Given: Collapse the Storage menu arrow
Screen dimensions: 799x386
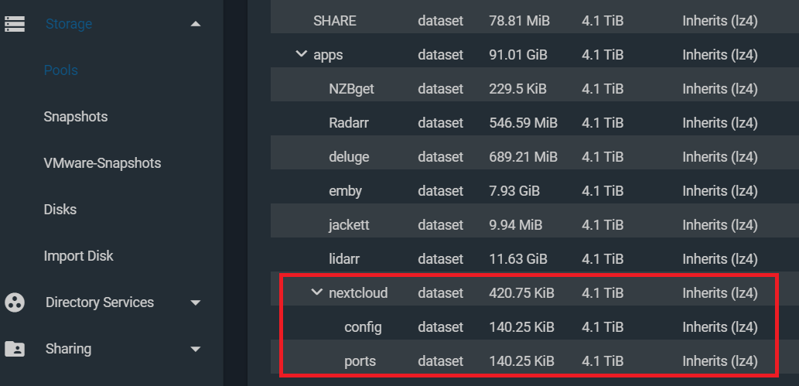Looking at the screenshot, I should (x=195, y=24).
